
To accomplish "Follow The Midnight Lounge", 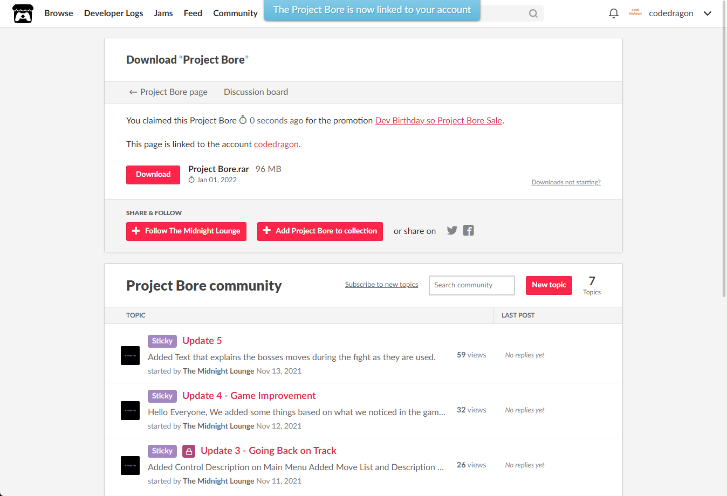I will tap(186, 231).
